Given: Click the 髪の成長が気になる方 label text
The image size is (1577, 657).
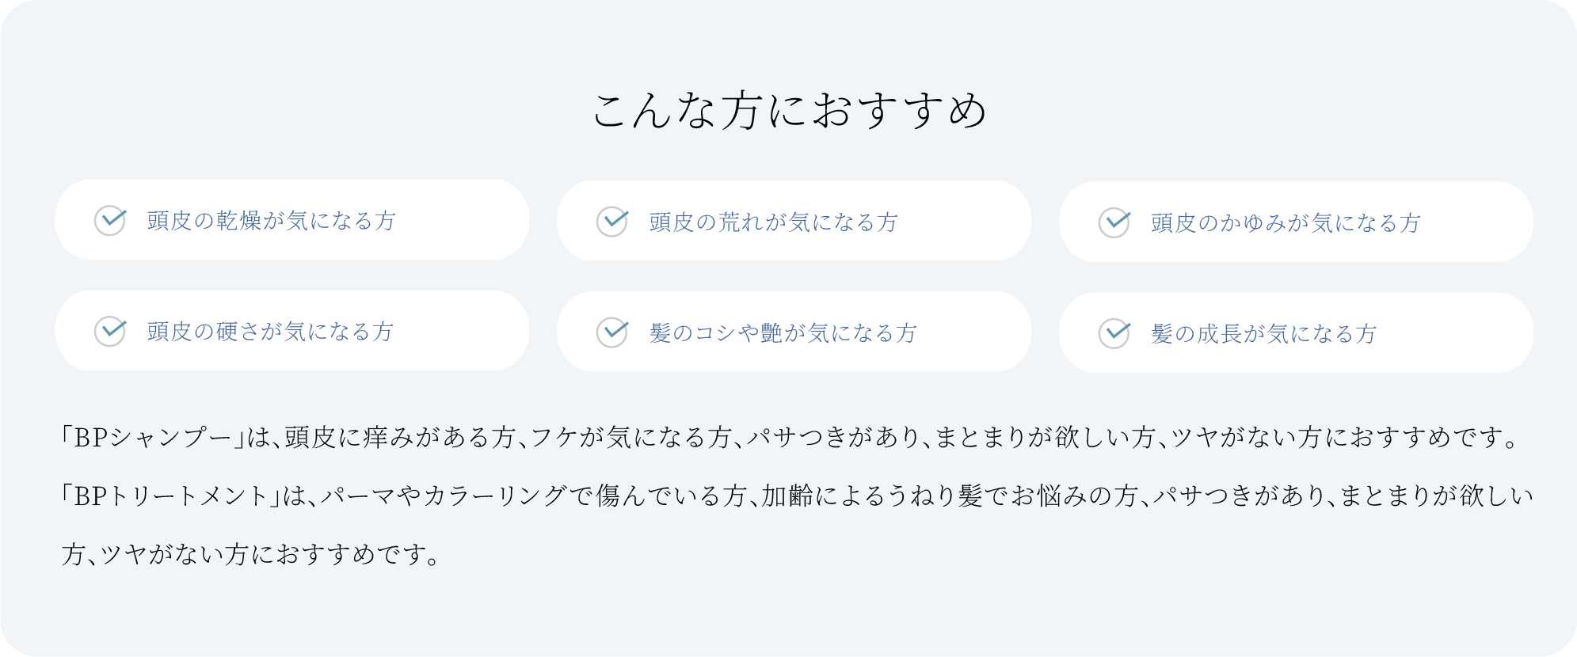Looking at the screenshot, I should (1263, 334).
